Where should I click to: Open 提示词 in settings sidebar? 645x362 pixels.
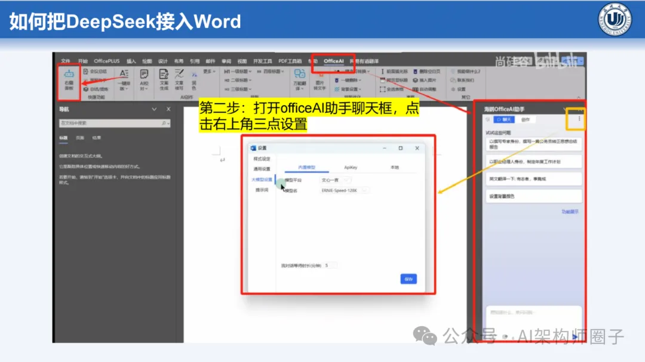coord(262,190)
